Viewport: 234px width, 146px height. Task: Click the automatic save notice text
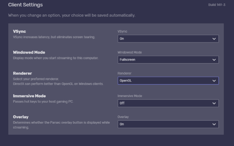click(72, 16)
